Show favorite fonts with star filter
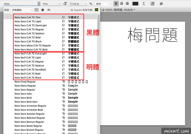 [x=43, y=10]
